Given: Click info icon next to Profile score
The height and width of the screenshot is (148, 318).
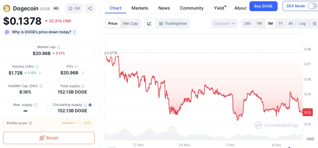Looking at the screenshot, I should click(30, 123).
